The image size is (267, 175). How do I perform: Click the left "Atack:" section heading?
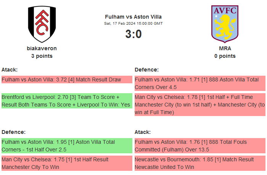click(x=10, y=70)
